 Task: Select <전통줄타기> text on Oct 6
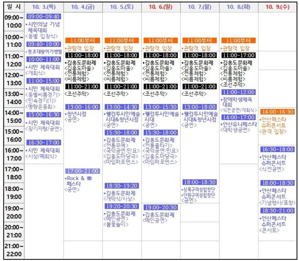[x=157, y=145]
